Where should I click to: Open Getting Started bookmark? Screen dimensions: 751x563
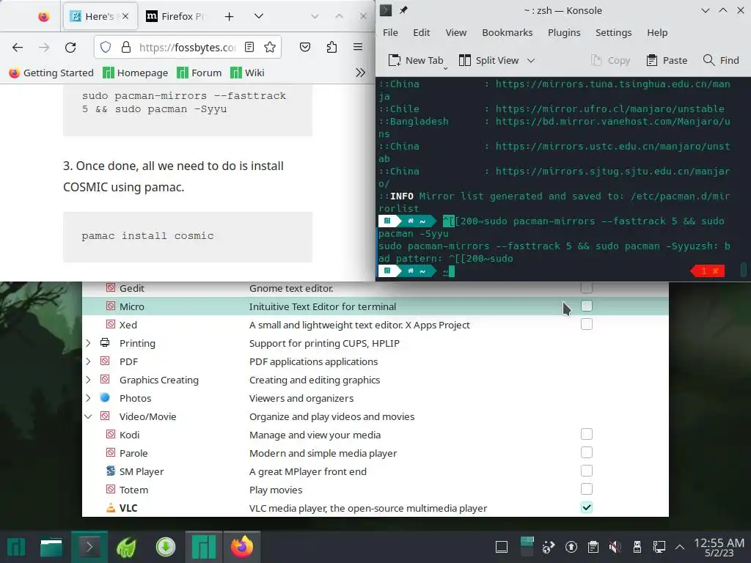51,73
